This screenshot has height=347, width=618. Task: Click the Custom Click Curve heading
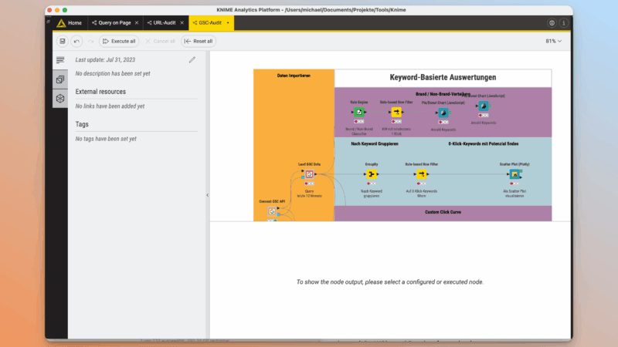[443, 212]
